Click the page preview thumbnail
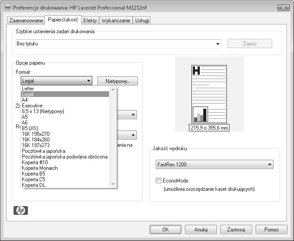Image resolution: width=294 pixels, height=241 pixels. [x=209, y=94]
